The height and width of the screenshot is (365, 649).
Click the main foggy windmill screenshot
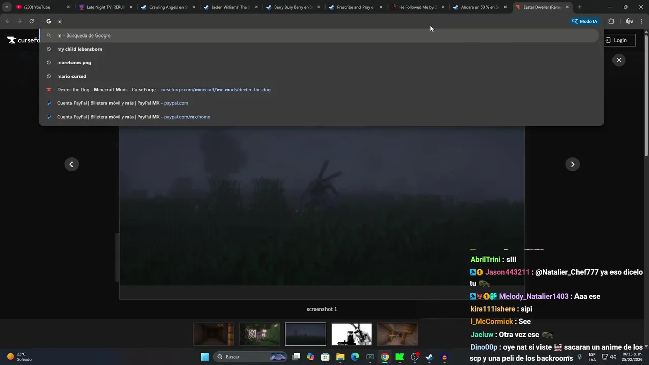322,205
